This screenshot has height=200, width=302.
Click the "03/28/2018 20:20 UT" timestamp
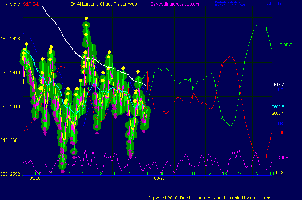228,2
